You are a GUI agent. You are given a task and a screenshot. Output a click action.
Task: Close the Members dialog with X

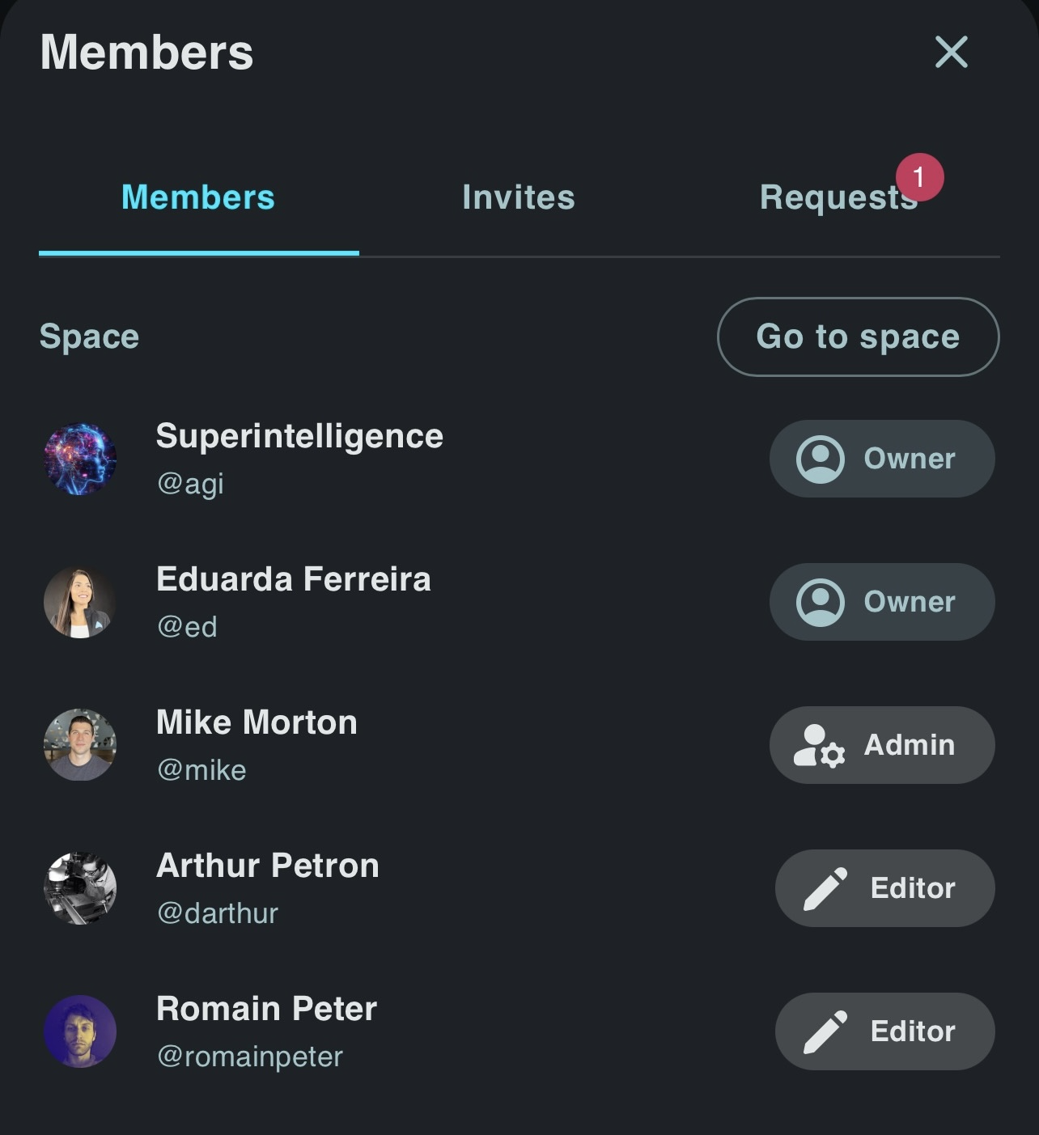tap(951, 52)
